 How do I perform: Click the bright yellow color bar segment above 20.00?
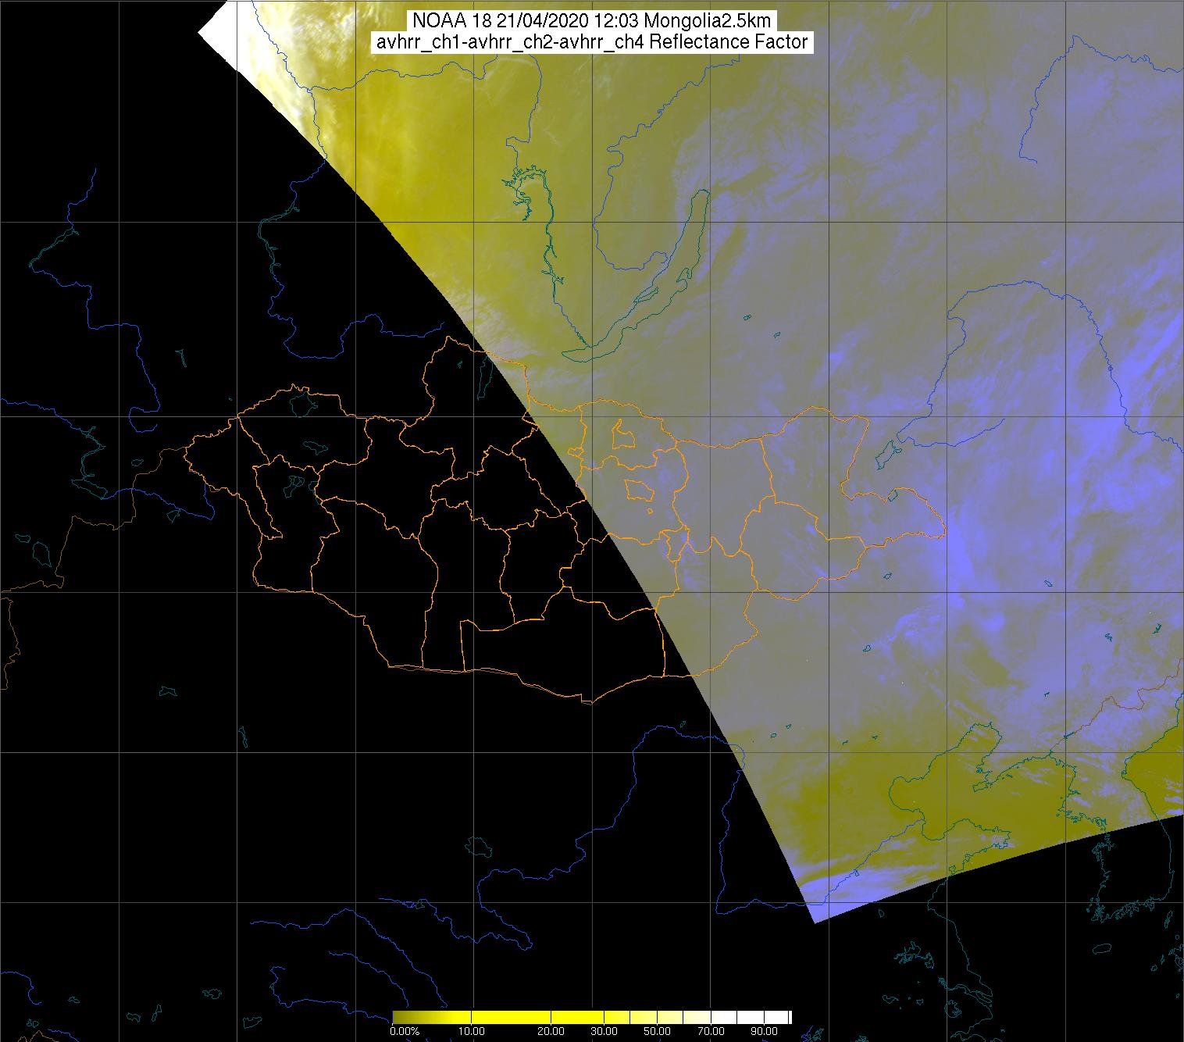coord(577,1017)
